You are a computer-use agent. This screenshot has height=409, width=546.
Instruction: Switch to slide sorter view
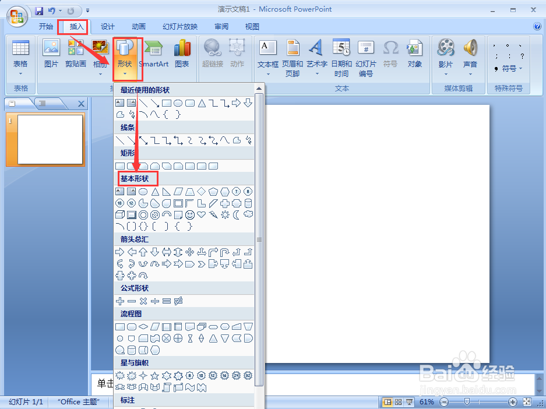(399, 402)
